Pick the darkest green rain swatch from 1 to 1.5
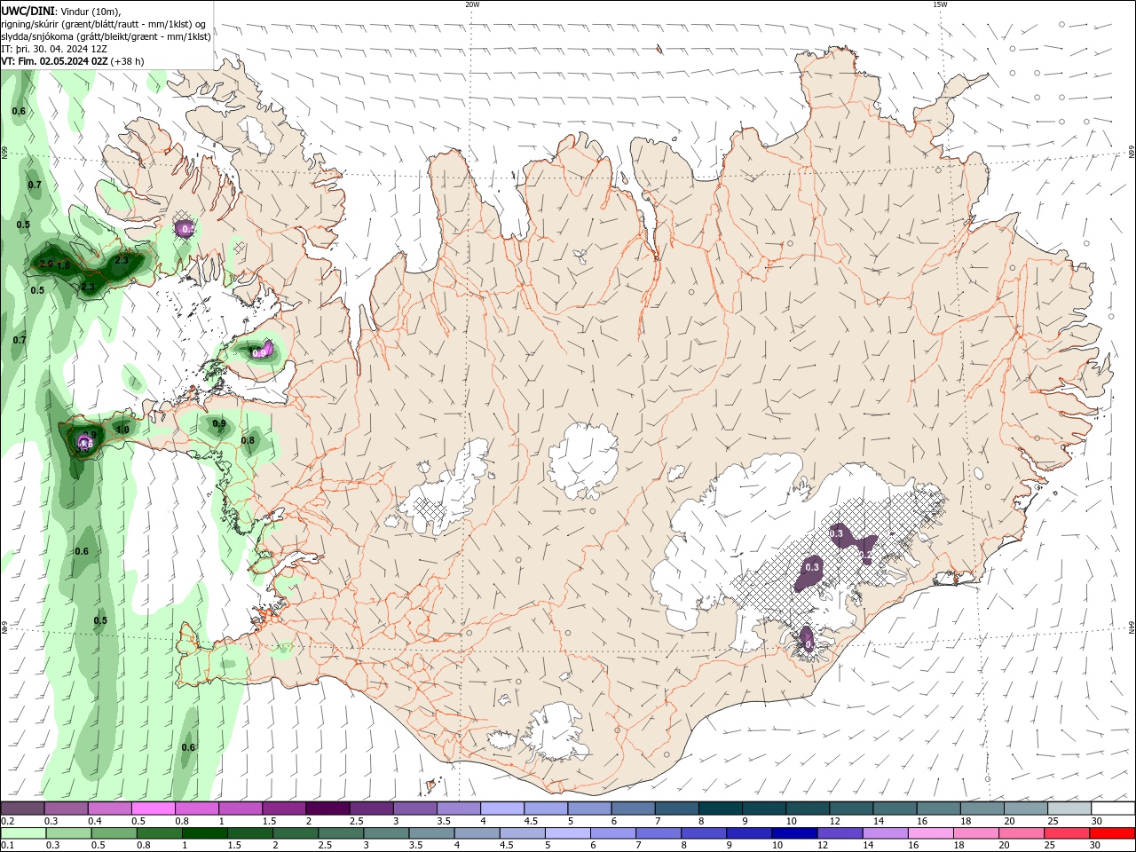Screen dimensions: 1136x852 (205, 833)
